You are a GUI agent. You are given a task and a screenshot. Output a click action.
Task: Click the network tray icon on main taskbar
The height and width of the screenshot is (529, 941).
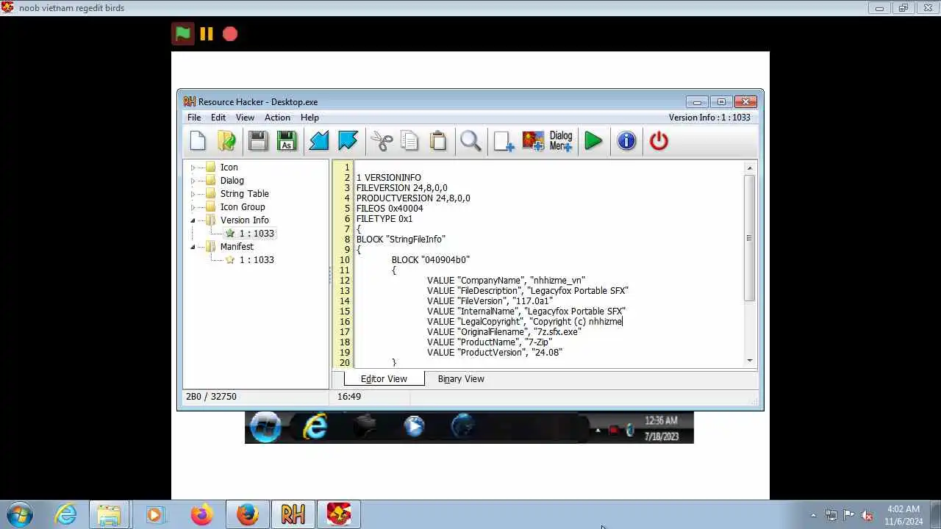831,515
